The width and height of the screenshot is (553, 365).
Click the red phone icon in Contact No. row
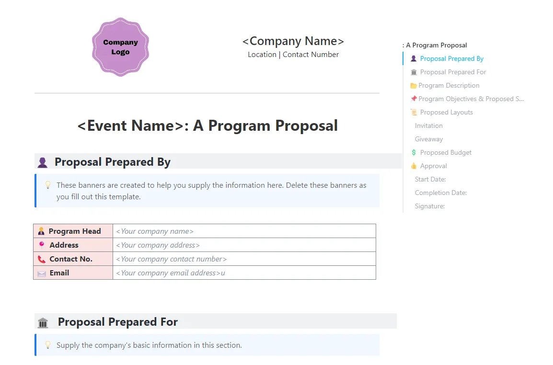click(42, 259)
